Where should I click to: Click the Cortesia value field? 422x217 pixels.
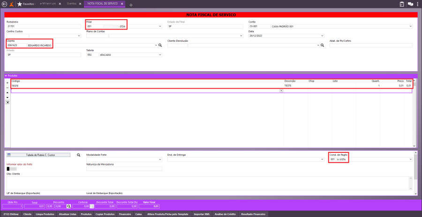[81, 206]
